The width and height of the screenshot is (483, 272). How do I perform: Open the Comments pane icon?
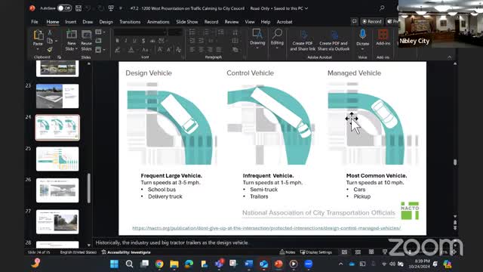click(x=354, y=21)
